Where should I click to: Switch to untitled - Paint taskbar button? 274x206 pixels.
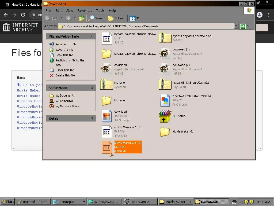(33, 202)
